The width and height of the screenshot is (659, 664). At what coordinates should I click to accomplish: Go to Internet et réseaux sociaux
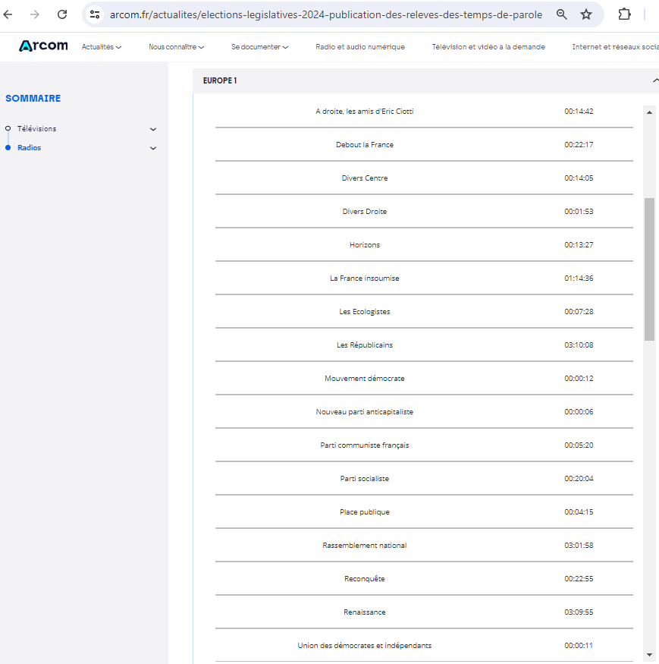[616, 47]
